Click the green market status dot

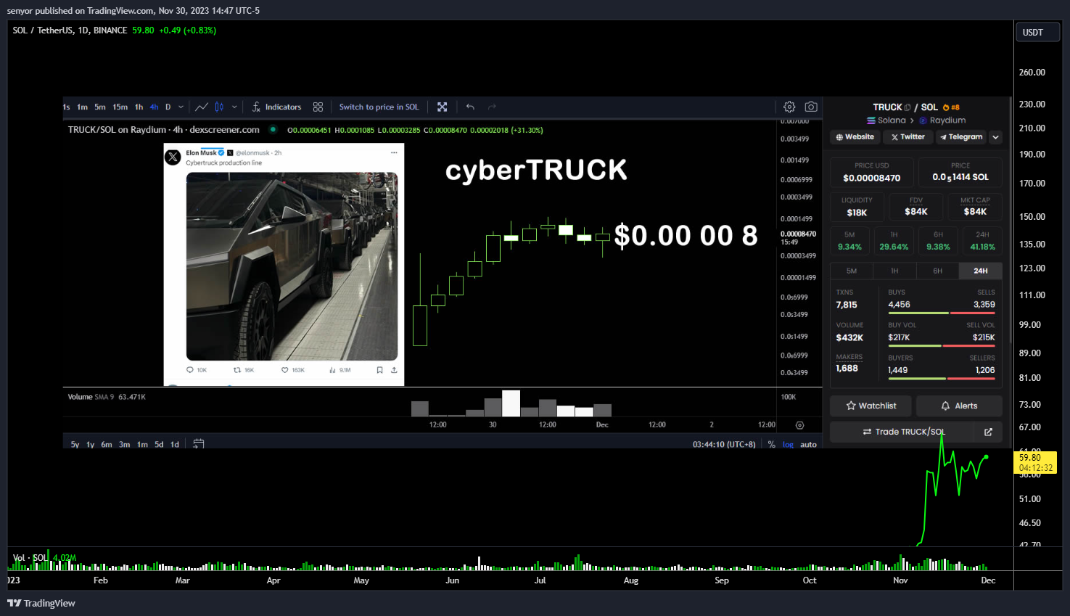[273, 130]
